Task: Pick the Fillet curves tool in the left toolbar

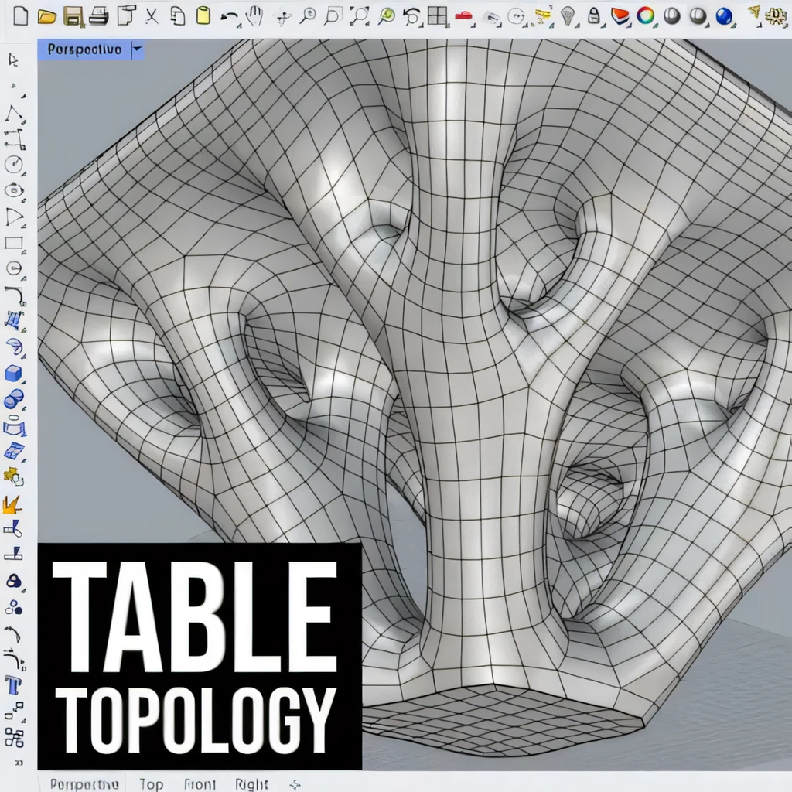Action: click(14, 295)
